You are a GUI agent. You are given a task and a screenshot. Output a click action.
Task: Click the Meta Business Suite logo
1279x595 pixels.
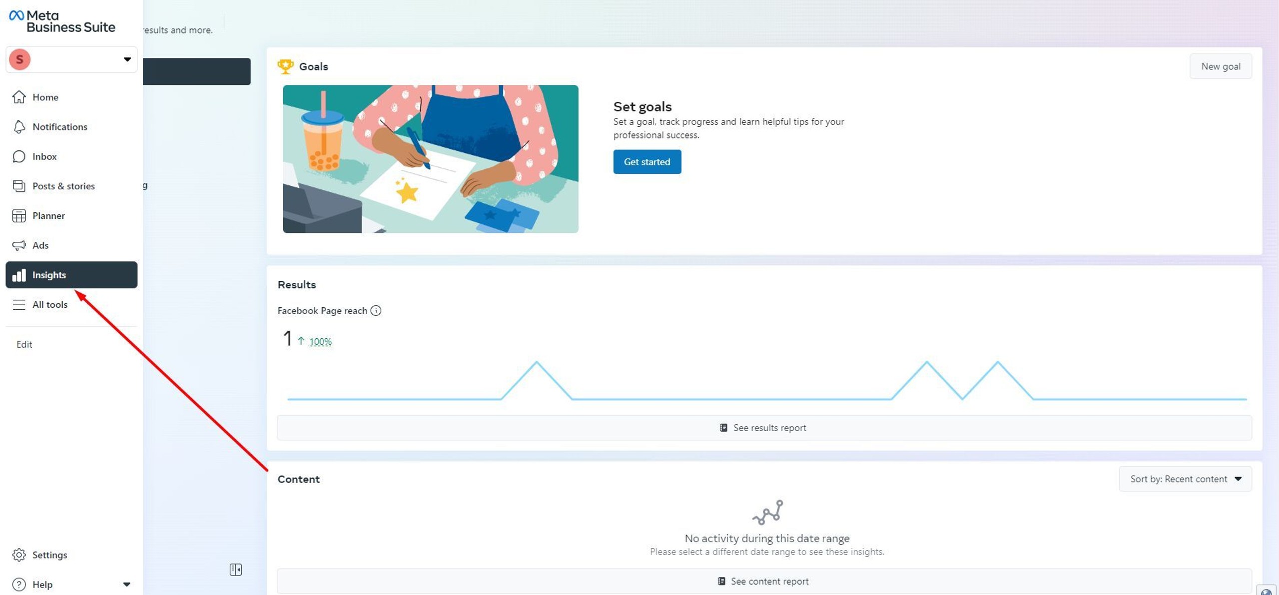pos(62,21)
